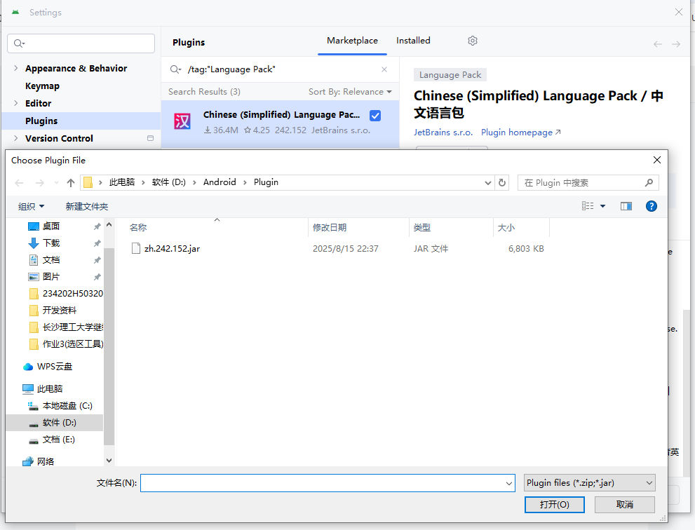Screen dimensions: 695x530
Task: Click the search magnifier in Plugin search box
Action: coord(649,182)
